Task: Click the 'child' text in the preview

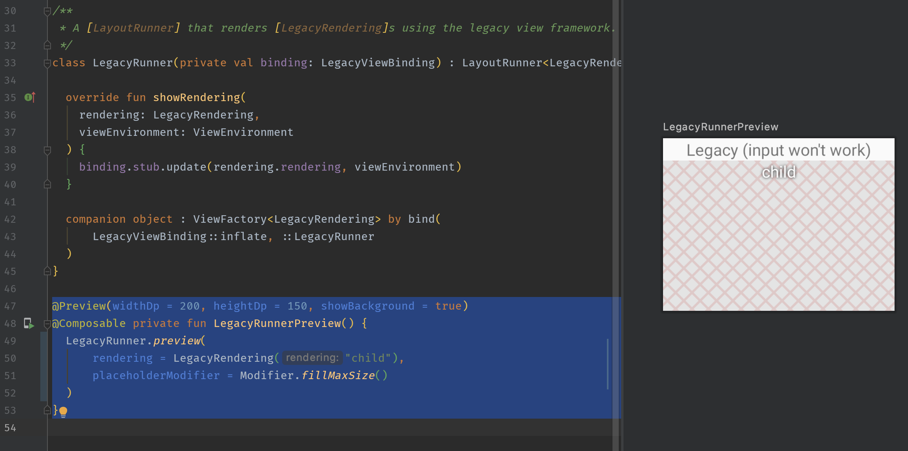Action: [x=778, y=173]
